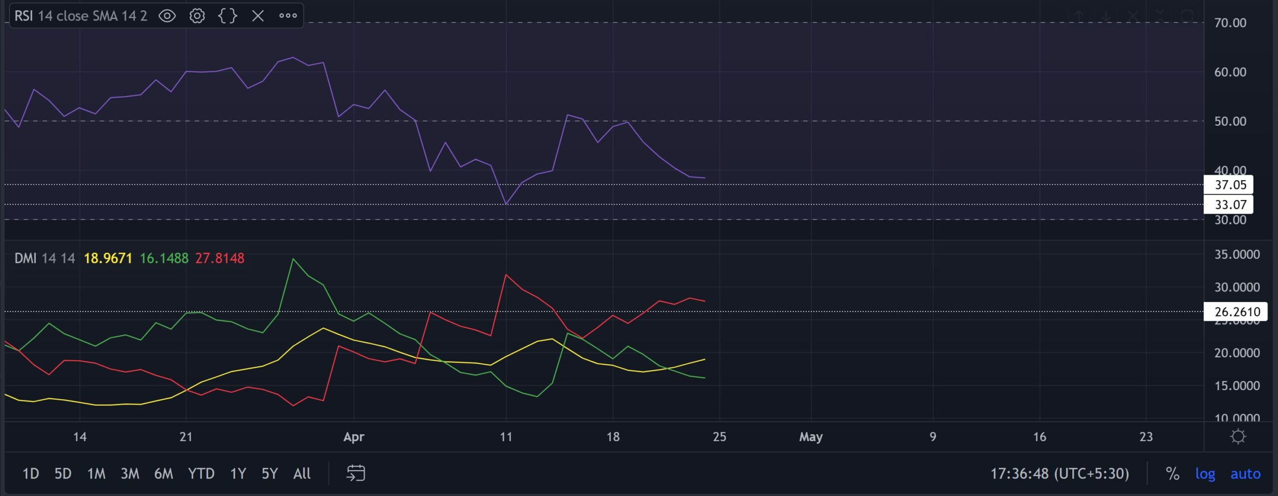Move the RSI pane up using arrow icon
The height and width of the screenshot is (496, 1278).
pos(1079,15)
